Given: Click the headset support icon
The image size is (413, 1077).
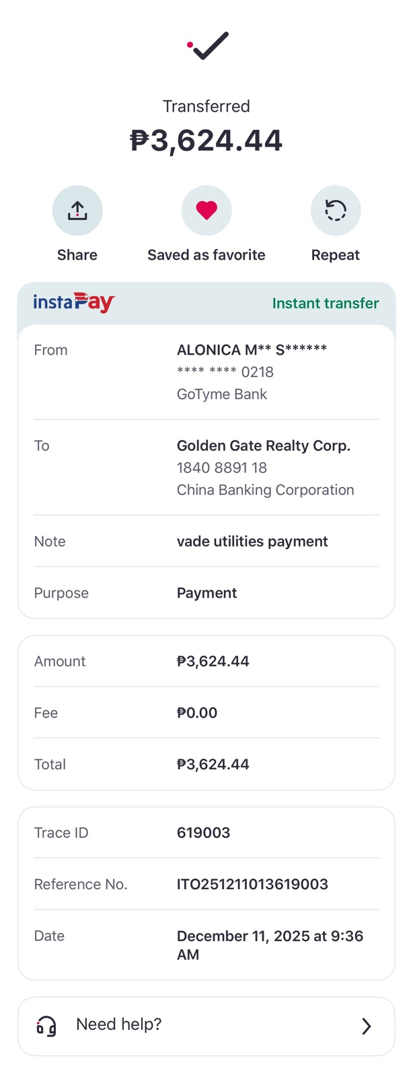Looking at the screenshot, I should tap(46, 1026).
